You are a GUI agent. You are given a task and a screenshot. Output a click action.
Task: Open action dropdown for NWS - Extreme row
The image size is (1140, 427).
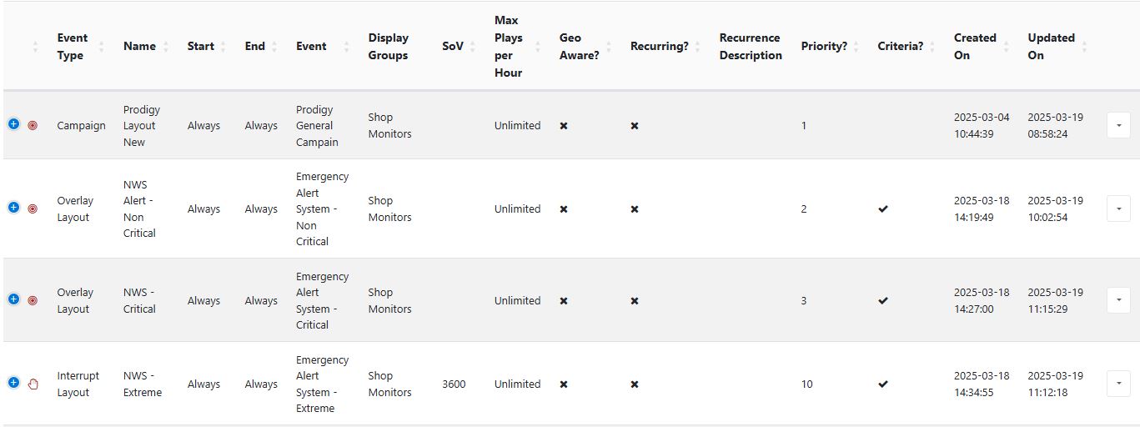tap(1117, 384)
